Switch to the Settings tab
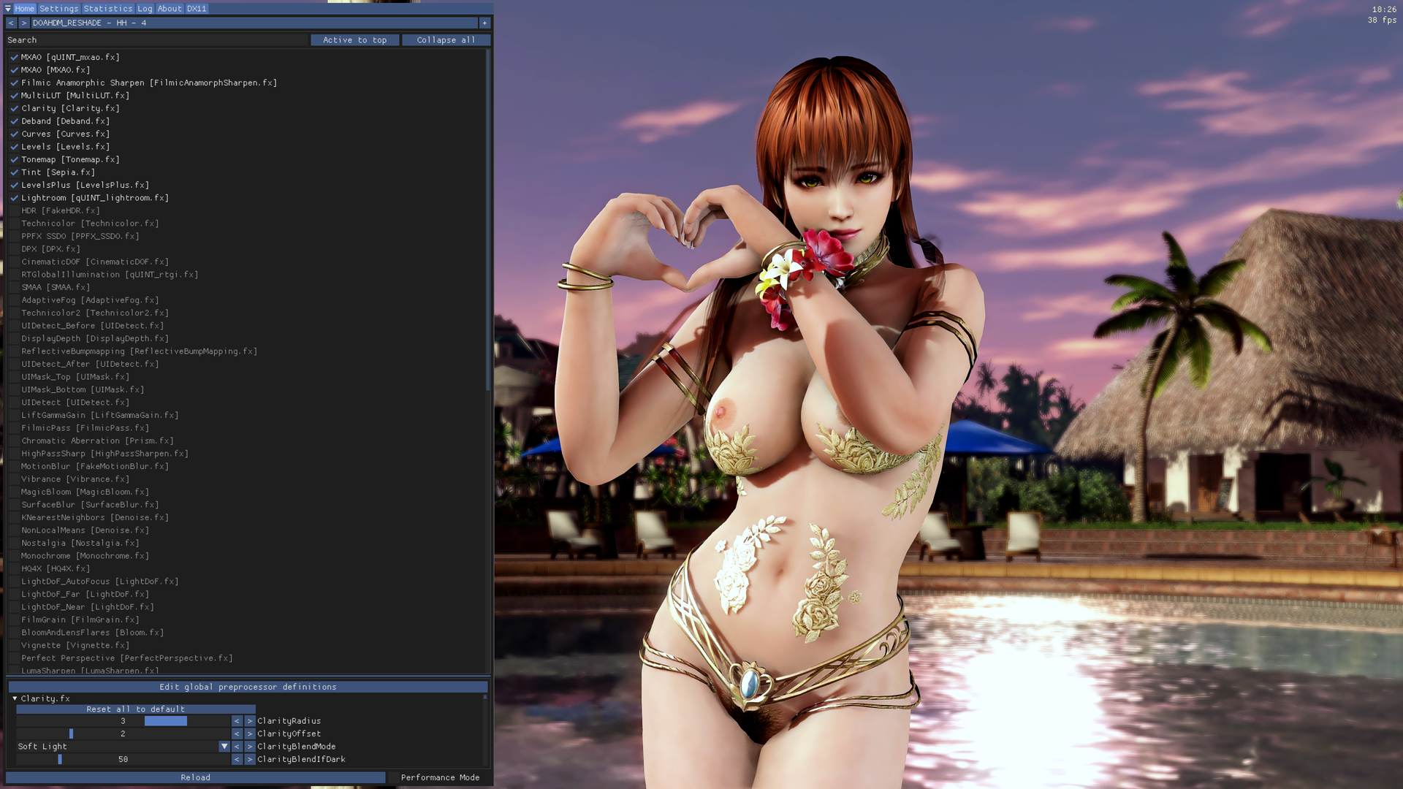 click(58, 9)
